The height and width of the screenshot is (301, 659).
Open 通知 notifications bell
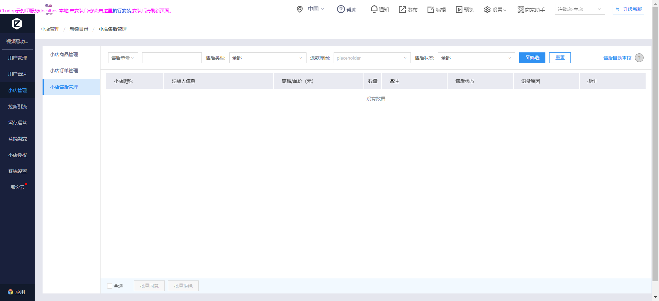[x=374, y=9]
